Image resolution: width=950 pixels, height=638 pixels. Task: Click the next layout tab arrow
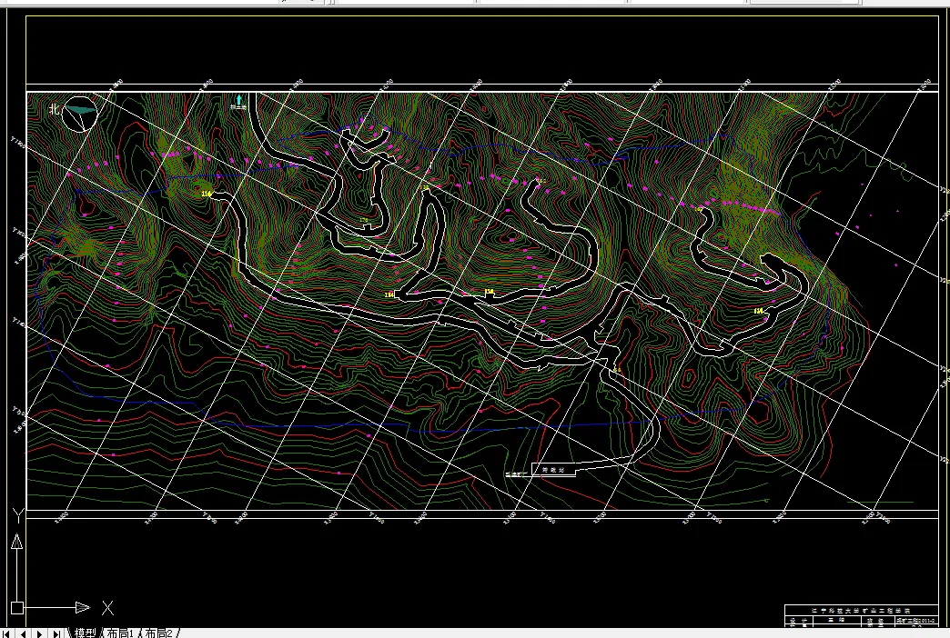[39, 633]
